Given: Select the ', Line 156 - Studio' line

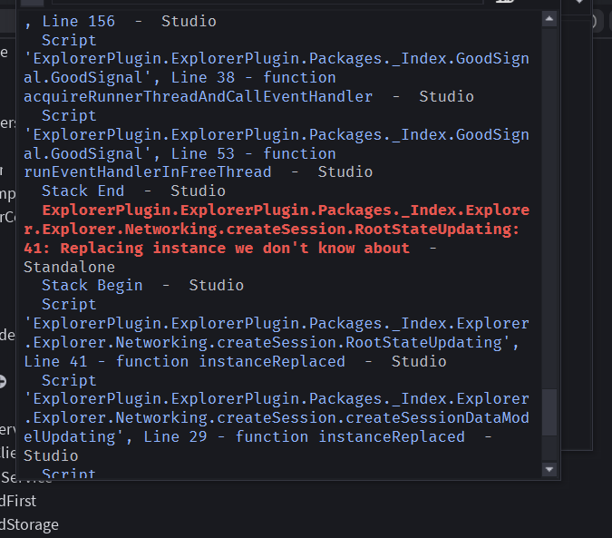Looking at the screenshot, I should coord(120,22).
